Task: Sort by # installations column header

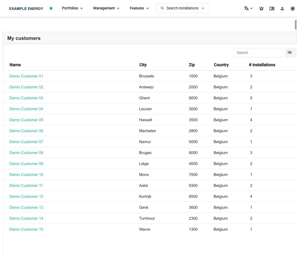Action: pyautogui.click(x=262, y=65)
